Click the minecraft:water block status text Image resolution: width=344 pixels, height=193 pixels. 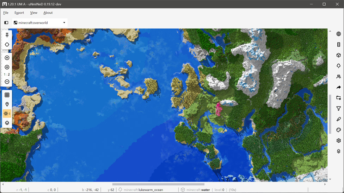[198, 190]
